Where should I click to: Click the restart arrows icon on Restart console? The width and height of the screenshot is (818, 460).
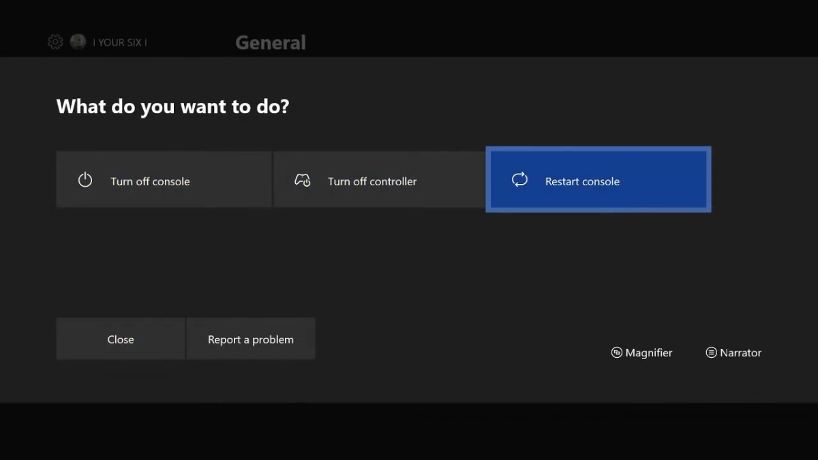point(519,180)
